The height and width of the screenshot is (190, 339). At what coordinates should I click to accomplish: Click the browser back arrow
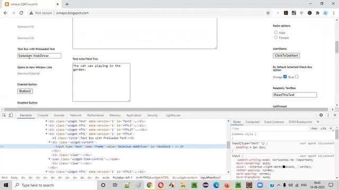point(5,13)
